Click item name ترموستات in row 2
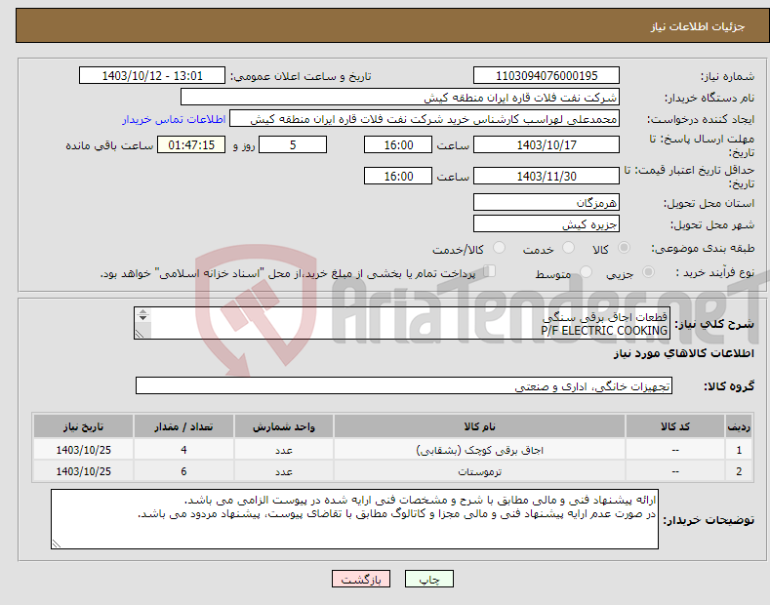770x605 pixels. tap(479, 471)
